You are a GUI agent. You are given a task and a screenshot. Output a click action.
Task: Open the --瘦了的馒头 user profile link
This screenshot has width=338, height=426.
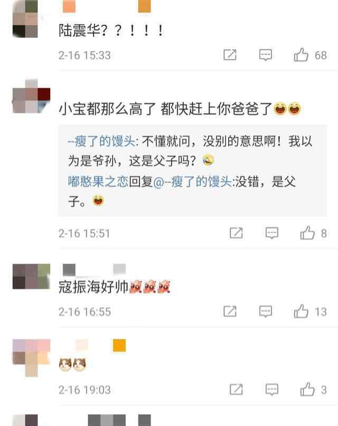pos(101,141)
